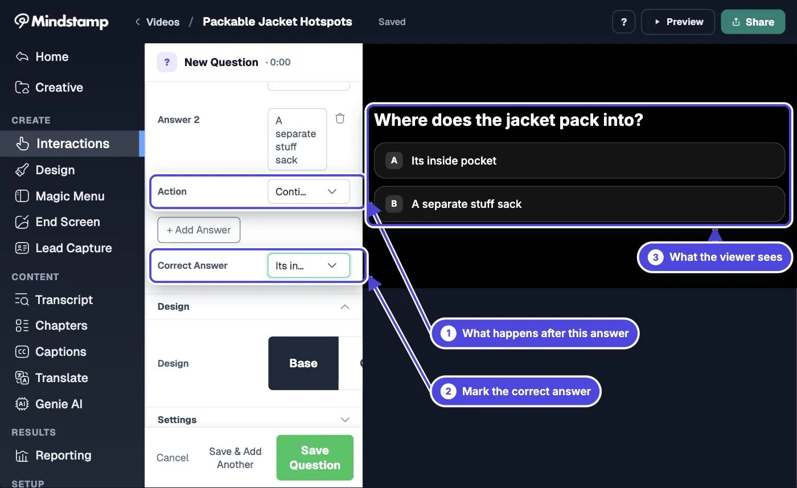
Task: Click the Home icon in sidebar
Action: [22, 57]
